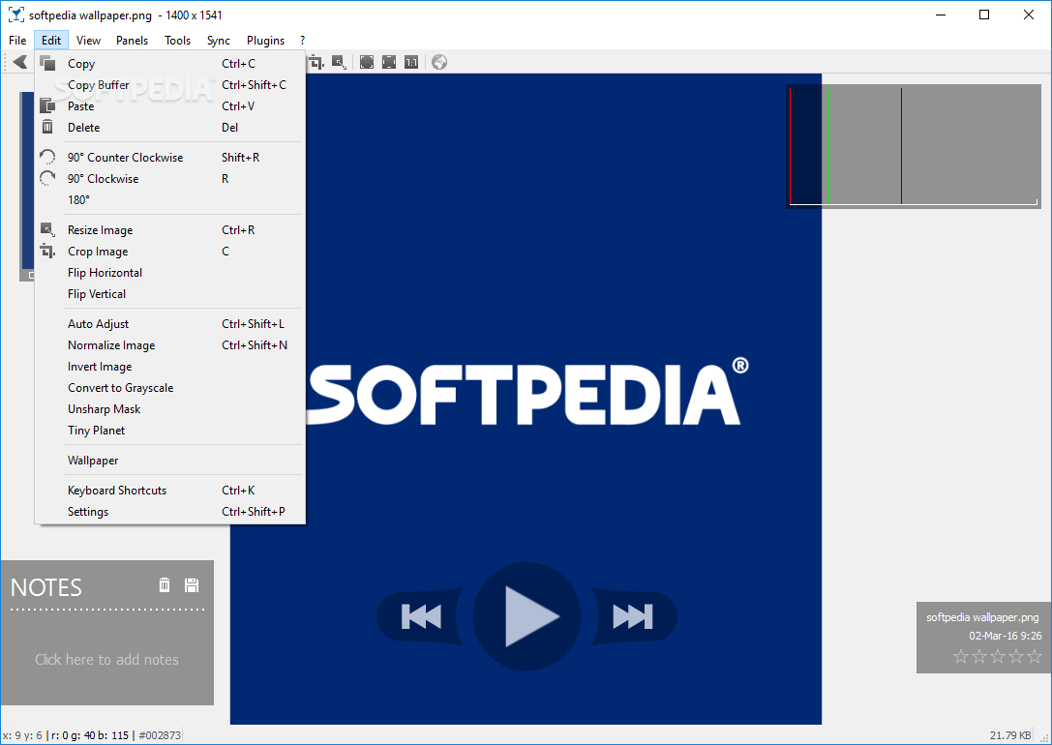Rotate image 90° Clockwise
The image size is (1052, 745).
pos(170,179)
